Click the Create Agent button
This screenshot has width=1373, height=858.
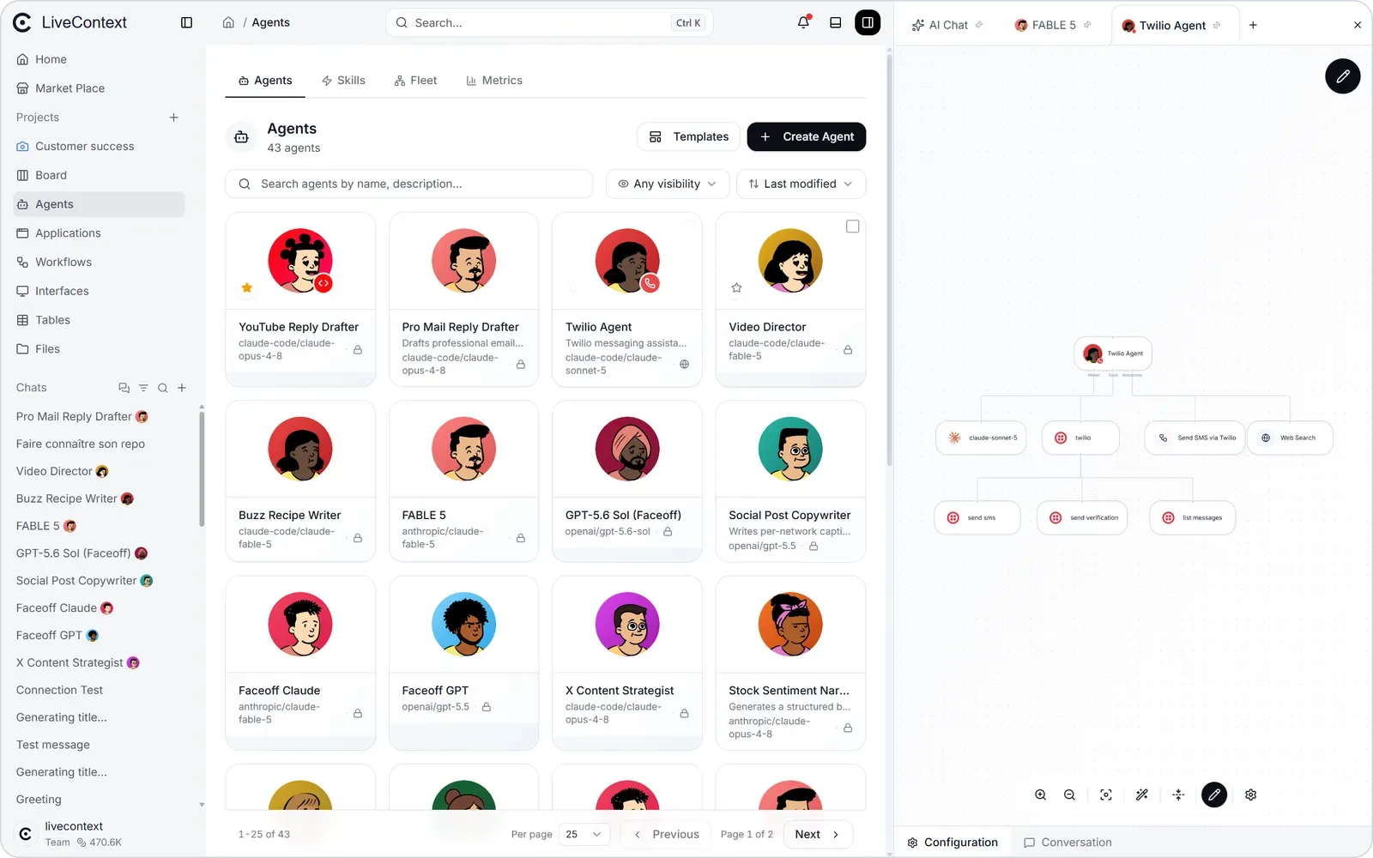[x=807, y=137]
